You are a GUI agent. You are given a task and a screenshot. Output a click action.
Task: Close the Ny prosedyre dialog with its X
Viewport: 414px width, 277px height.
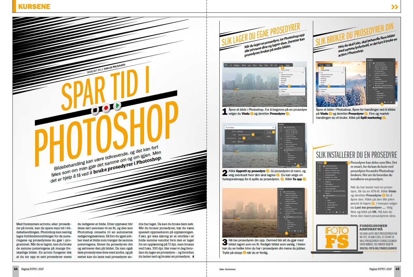pos(273,127)
